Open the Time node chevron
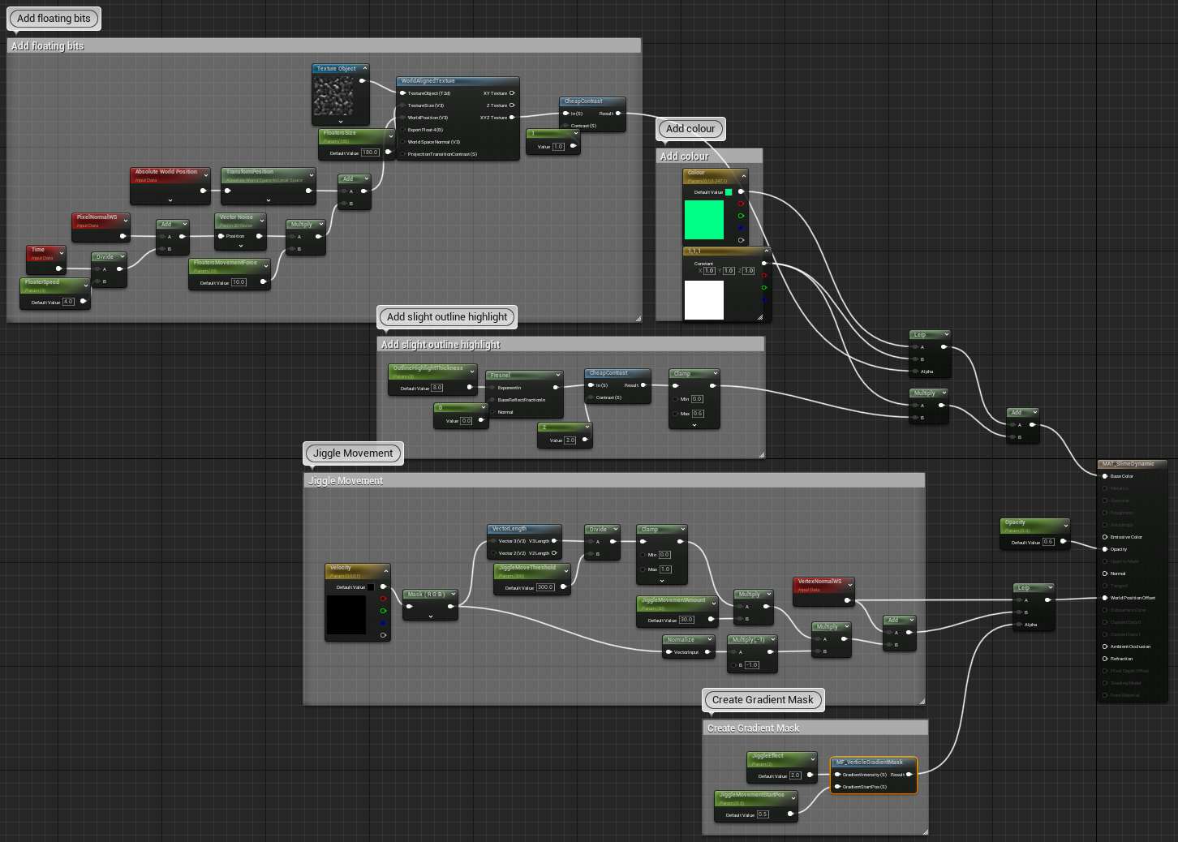Screen dimensions: 1178x842 click(x=61, y=253)
